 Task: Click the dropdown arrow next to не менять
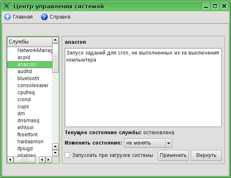[168, 143]
